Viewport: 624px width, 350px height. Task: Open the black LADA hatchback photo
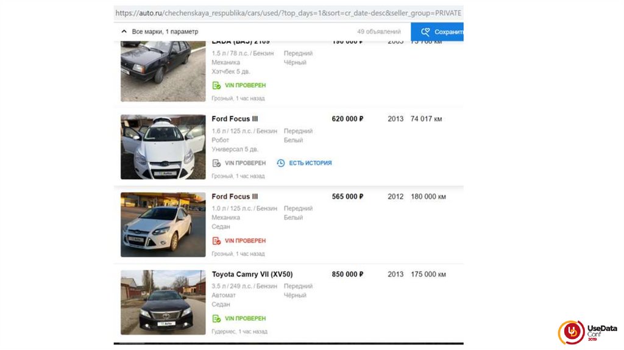coord(163,71)
